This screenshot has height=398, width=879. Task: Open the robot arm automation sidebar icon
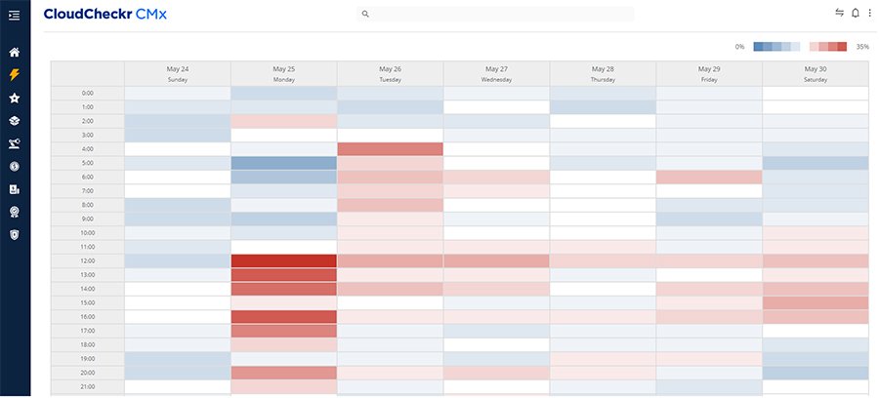click(x=15, y=144)
